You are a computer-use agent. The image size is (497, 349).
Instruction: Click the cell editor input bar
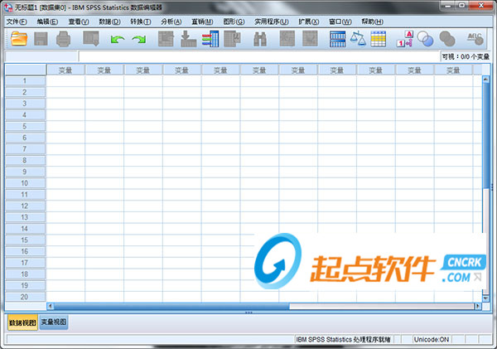259,56
